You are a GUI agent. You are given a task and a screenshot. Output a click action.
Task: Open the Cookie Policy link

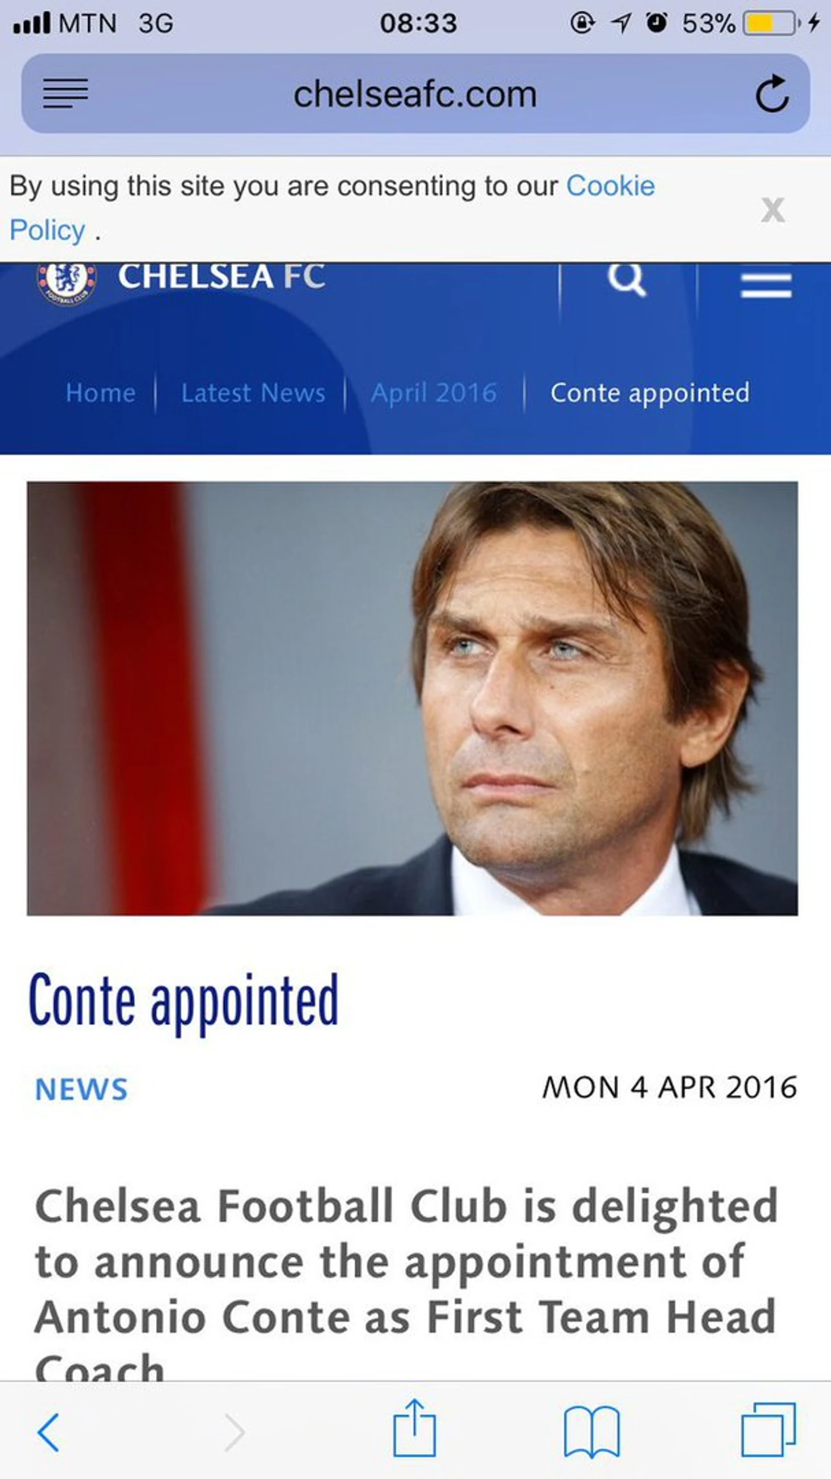pyautogui.click(x=332, y=208)
